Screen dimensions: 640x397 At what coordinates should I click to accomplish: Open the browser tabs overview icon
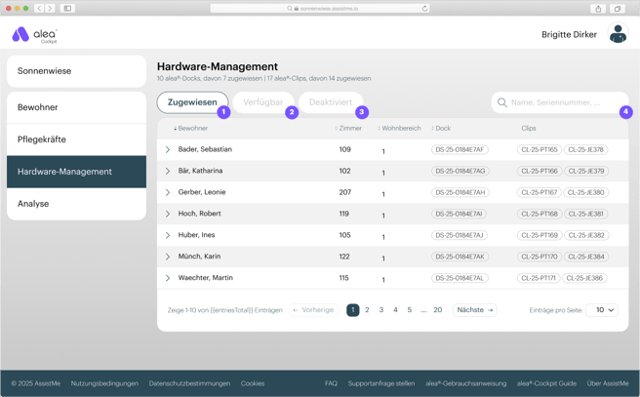[618, 9]
